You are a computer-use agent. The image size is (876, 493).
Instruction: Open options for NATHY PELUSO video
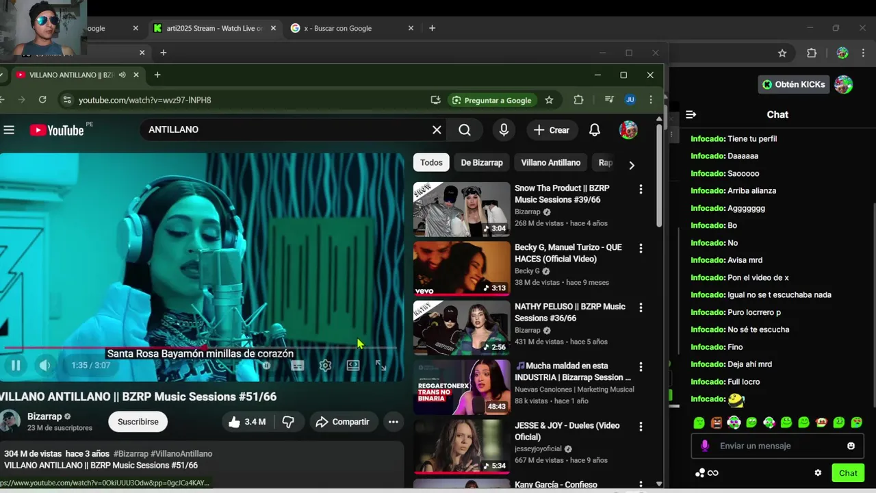coord(641,308)
